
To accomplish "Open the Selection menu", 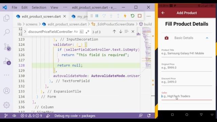I will point(39,7).
